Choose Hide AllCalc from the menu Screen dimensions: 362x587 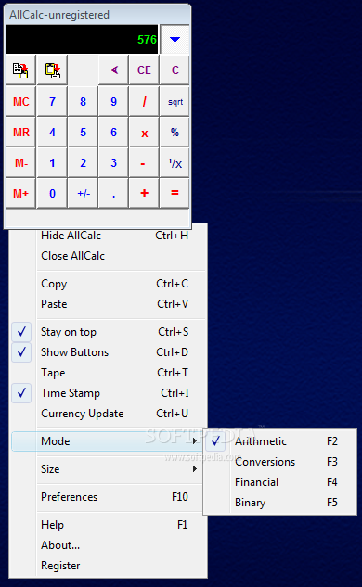(x=109, y=236)
